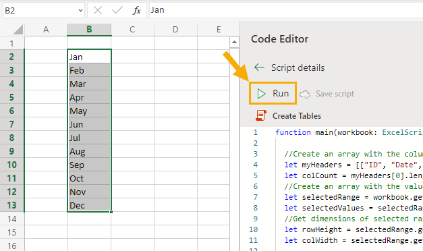Click the green play triangle icon
423x251 pixels.
coord(261,94)
